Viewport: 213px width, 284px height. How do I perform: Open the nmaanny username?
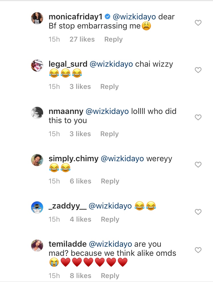pyautogui.click(x=66, y=111)
